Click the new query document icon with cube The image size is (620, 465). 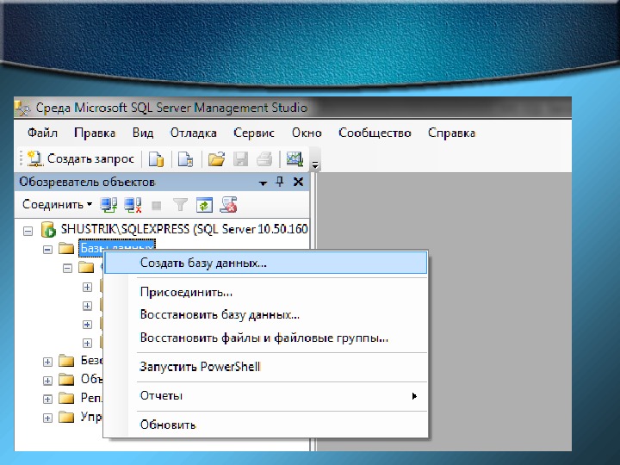click(x=185, y=159)
